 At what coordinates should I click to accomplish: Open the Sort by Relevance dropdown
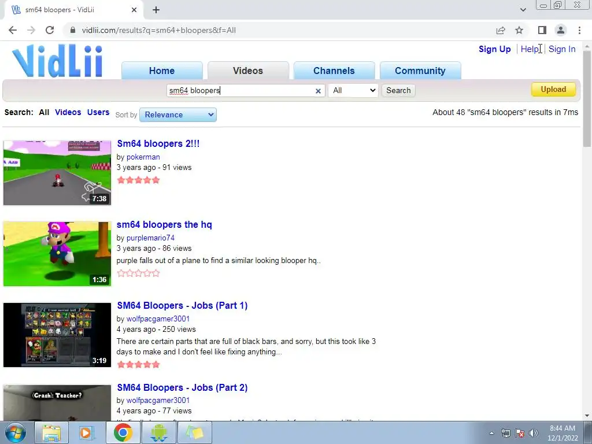coord(178,115)
